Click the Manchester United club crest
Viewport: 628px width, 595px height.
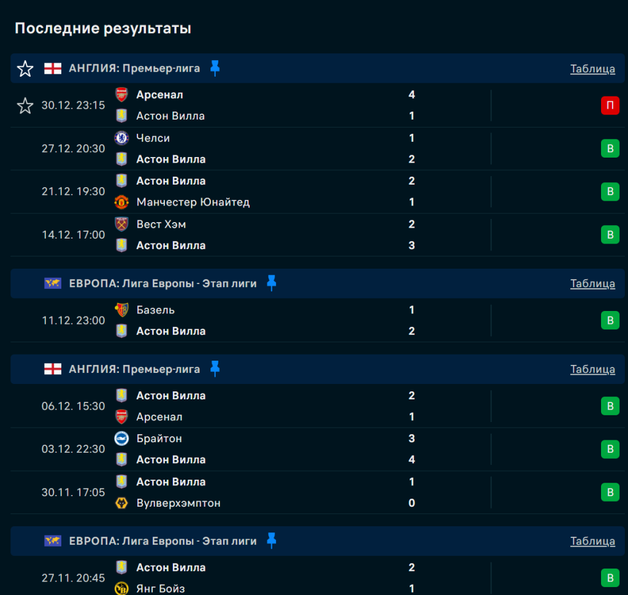(x=121, y=202)
